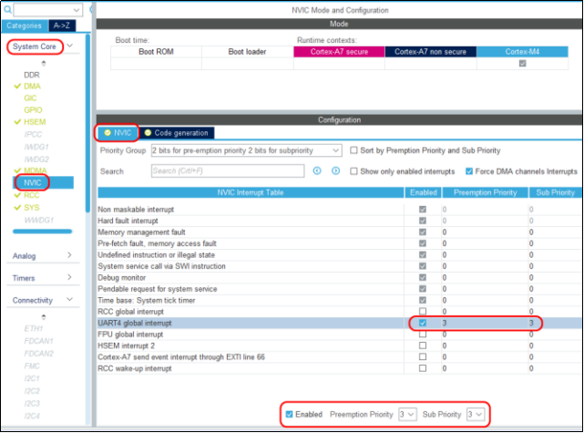
Task: Toggle Debug monitor enabled checkbox
Action: 423,277
